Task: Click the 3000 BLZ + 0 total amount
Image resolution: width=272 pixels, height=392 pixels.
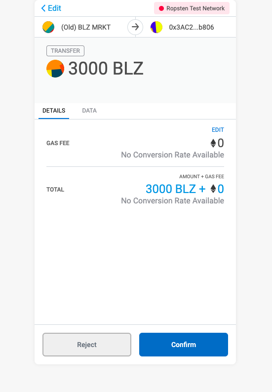Action: tap(185, 189)
